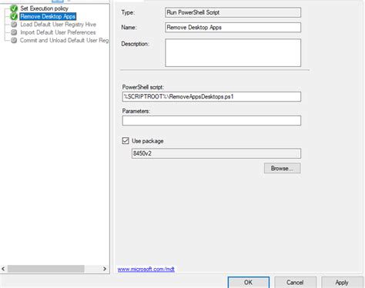Click grey status icon beside Import Default User Preferences
The width and height of the screenshot is (365, 288).
point(14,32)
